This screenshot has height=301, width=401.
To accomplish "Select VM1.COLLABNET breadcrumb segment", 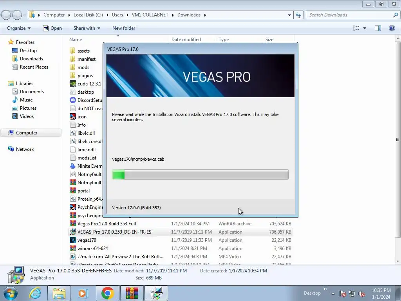I will pyautogui.click(x=150, y=15).
